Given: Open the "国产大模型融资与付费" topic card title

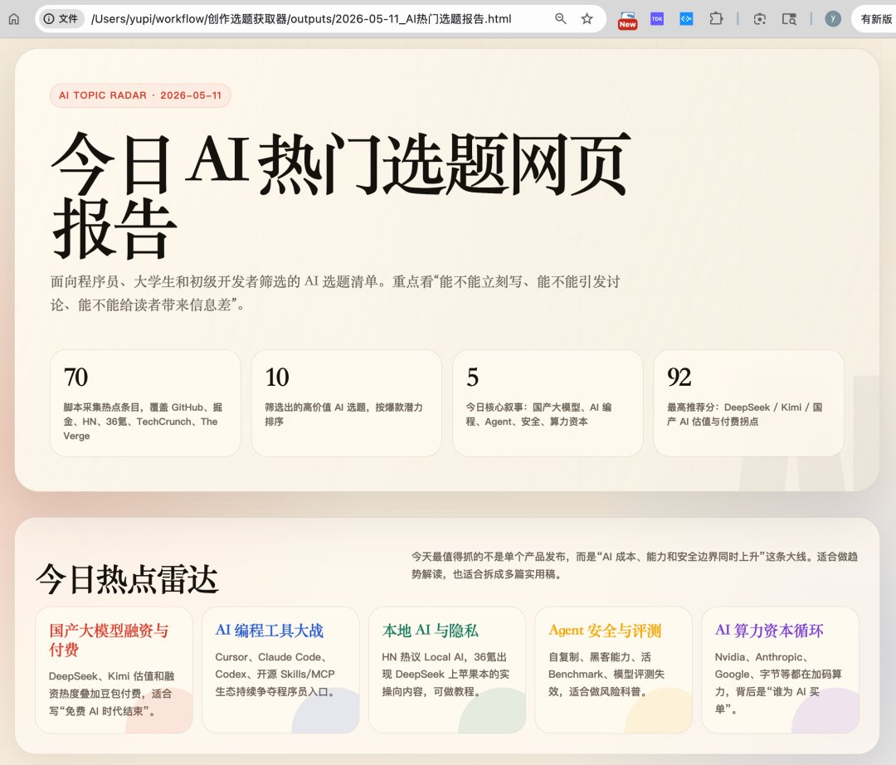Looking at the screenshot, I should (109, 640).
